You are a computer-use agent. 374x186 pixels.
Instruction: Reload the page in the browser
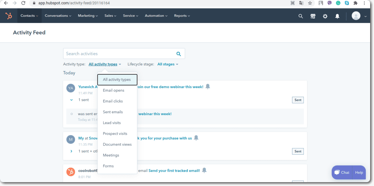(23, 3)
